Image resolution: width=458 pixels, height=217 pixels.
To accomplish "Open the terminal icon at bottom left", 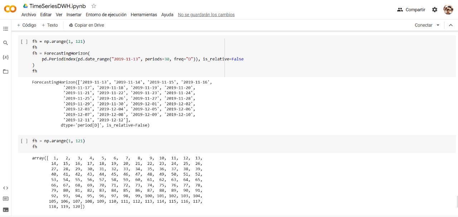I will pos(5,210).
